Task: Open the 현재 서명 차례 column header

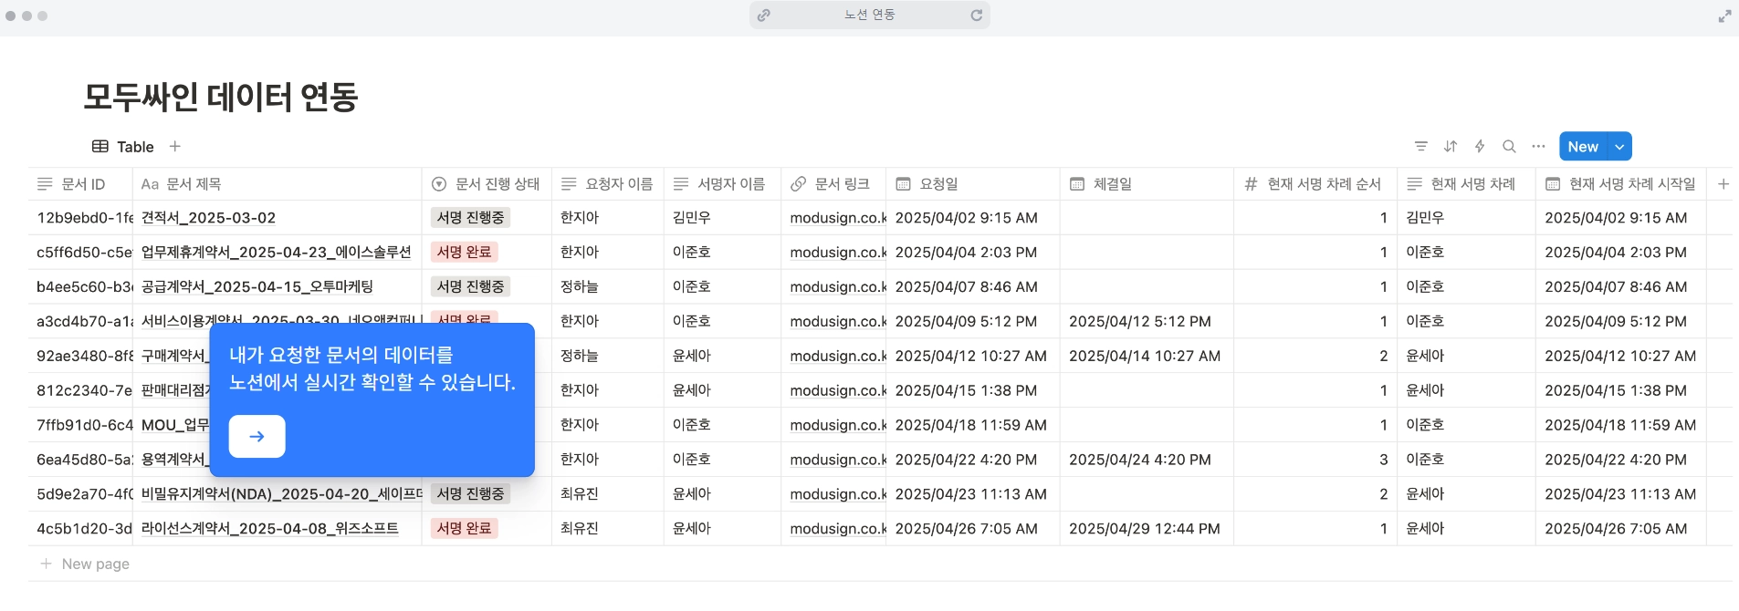Action: pyautogui.click(x=1465, y=184)
